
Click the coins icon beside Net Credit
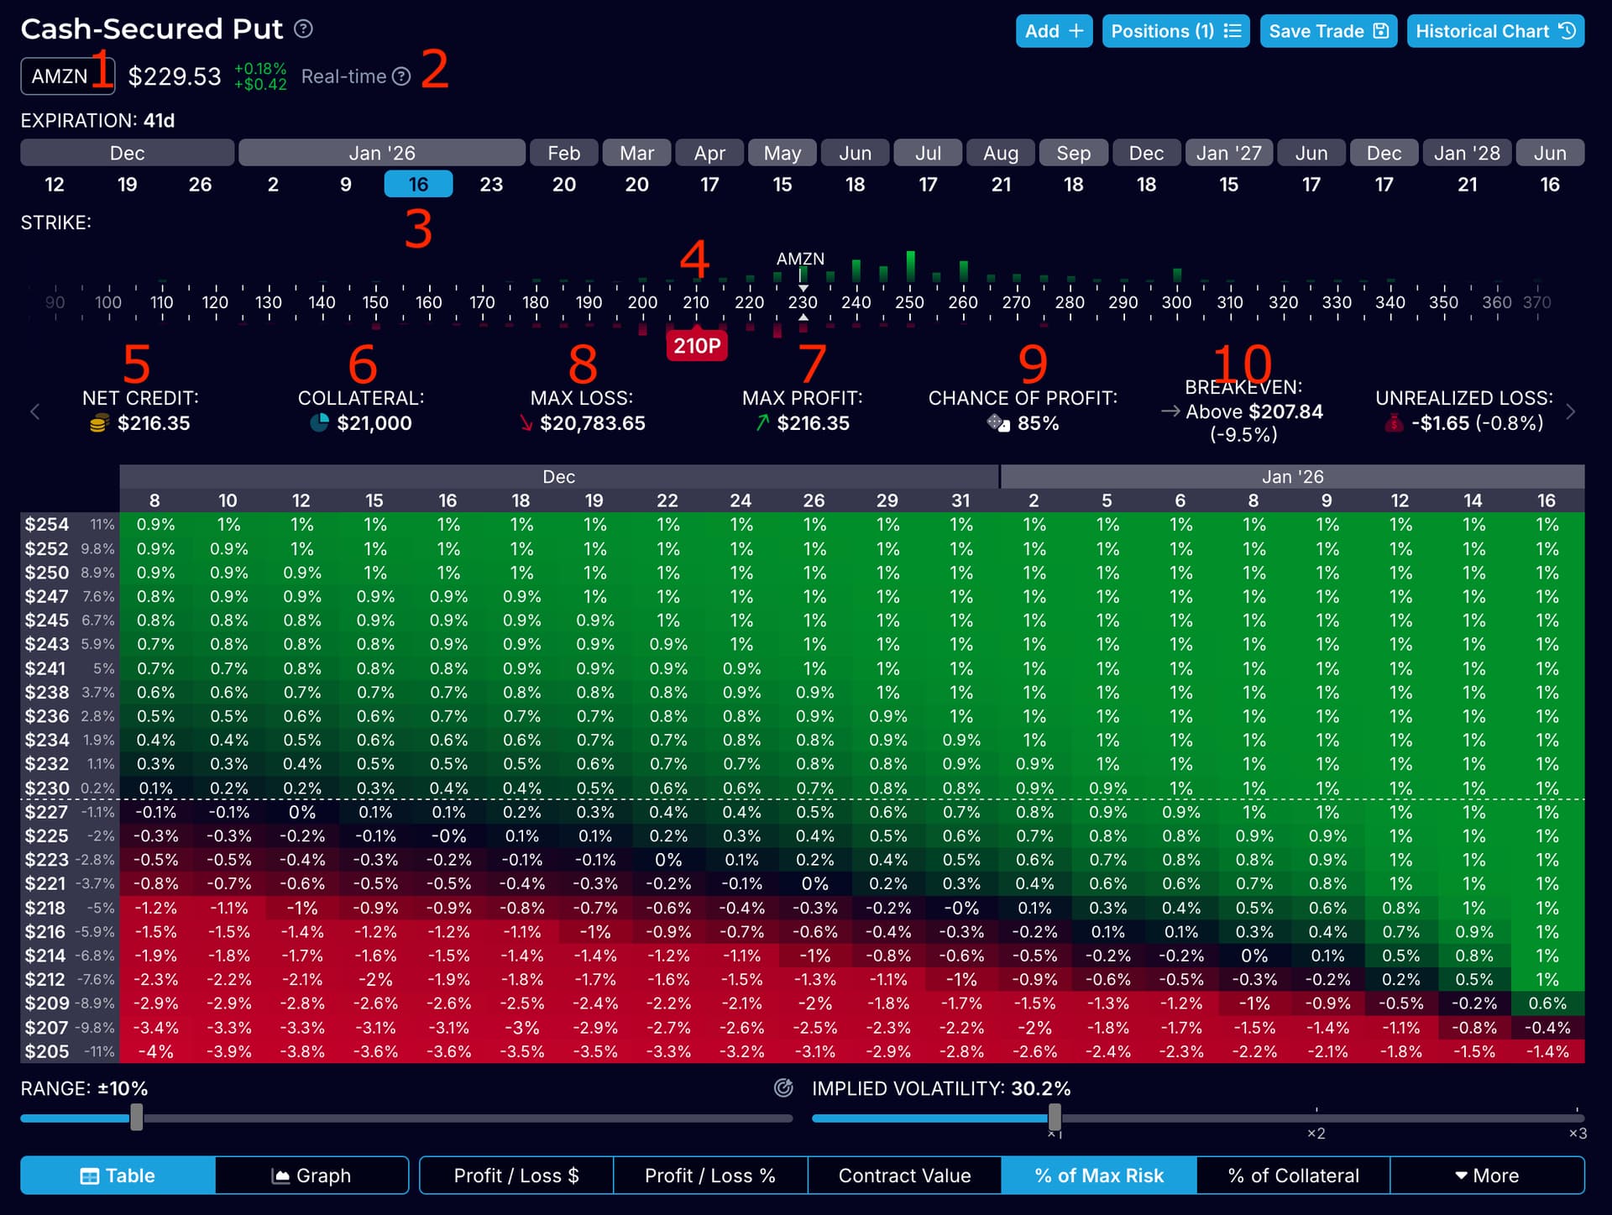coord(99,423)
